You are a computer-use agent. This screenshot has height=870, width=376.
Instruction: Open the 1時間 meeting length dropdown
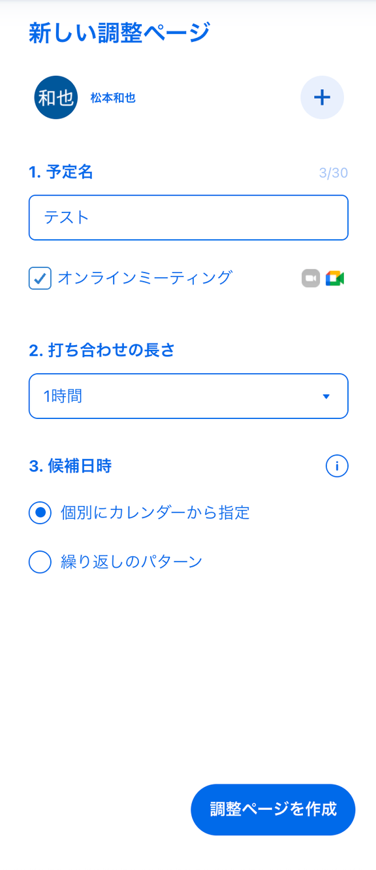(x=188, y=396)
